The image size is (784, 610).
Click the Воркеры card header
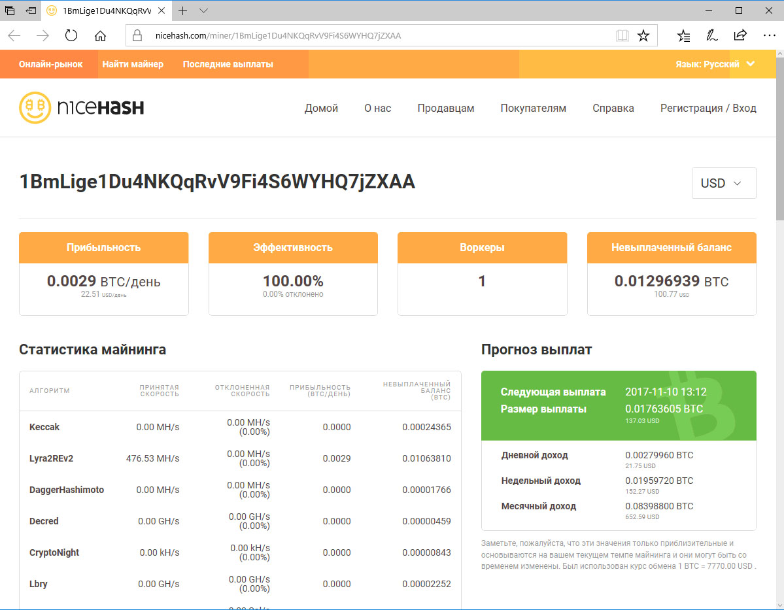click(x=482, y=248)
